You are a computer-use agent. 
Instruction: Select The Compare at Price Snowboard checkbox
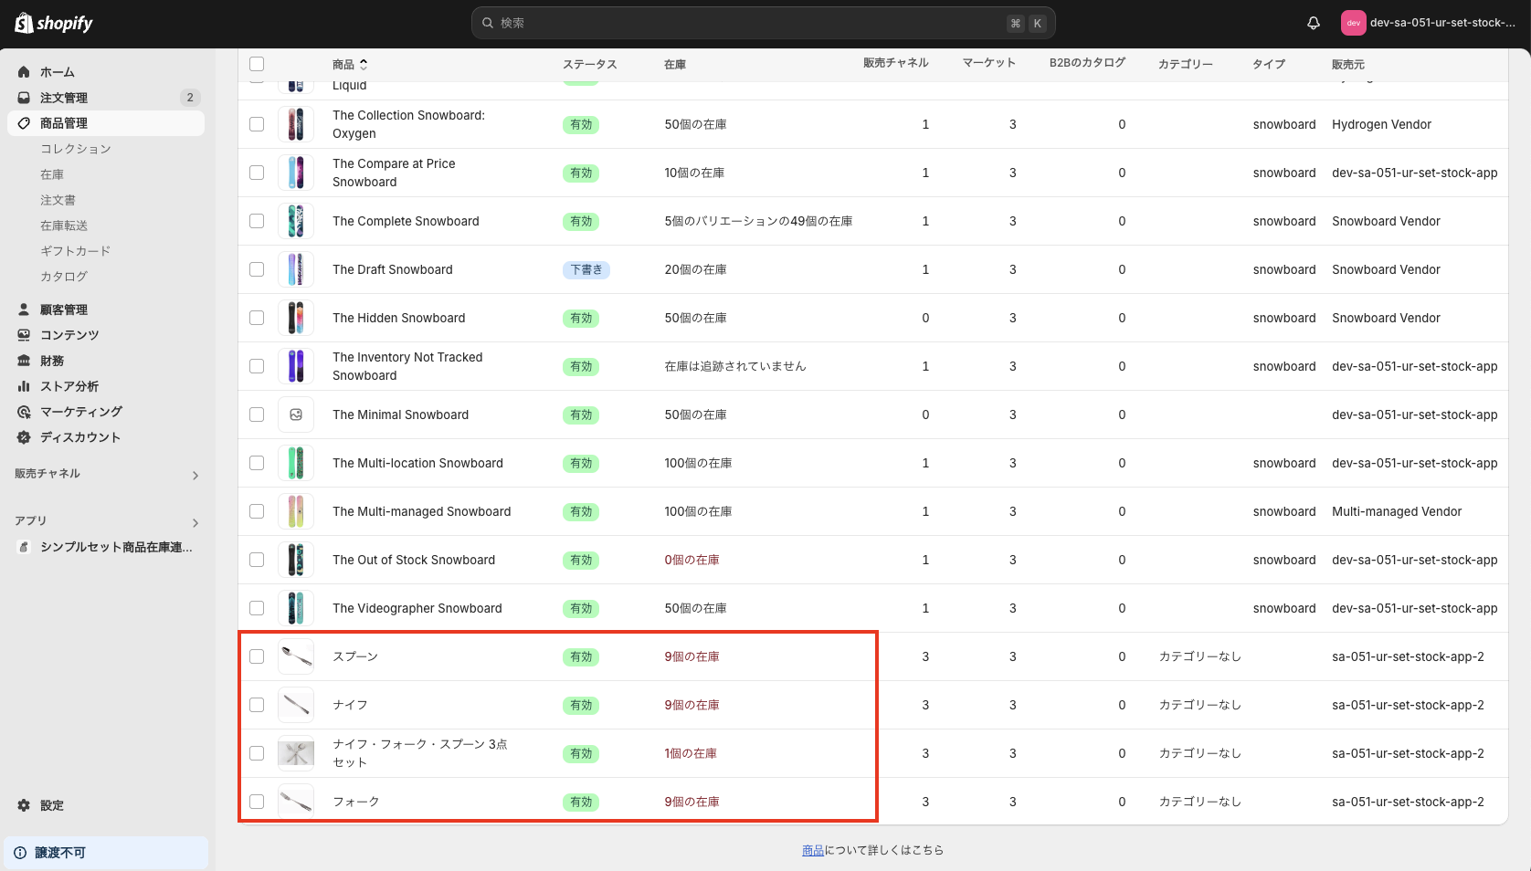pos(257,173)
